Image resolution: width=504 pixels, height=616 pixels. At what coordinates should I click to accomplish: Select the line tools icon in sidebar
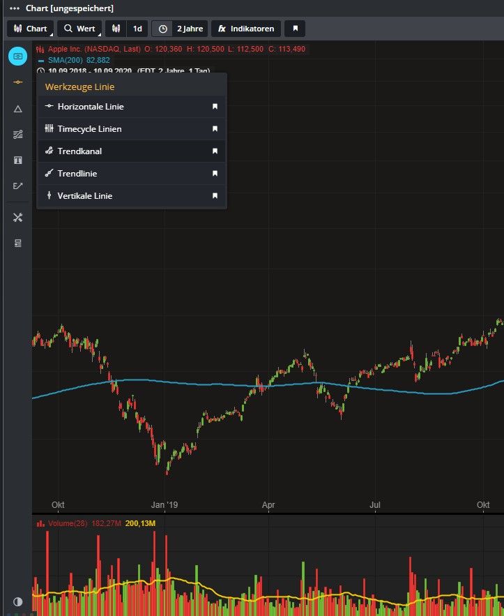(18, 82)
